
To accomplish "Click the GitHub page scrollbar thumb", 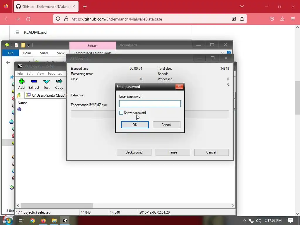I will (x=297, y=98).
